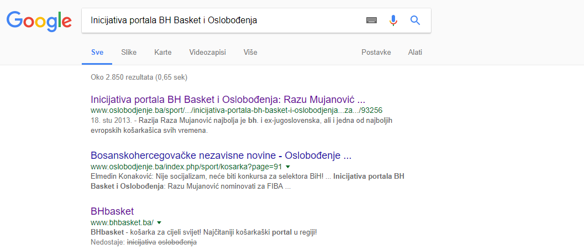
Task: Open the Više more-options menu
Action: point(250,52)
